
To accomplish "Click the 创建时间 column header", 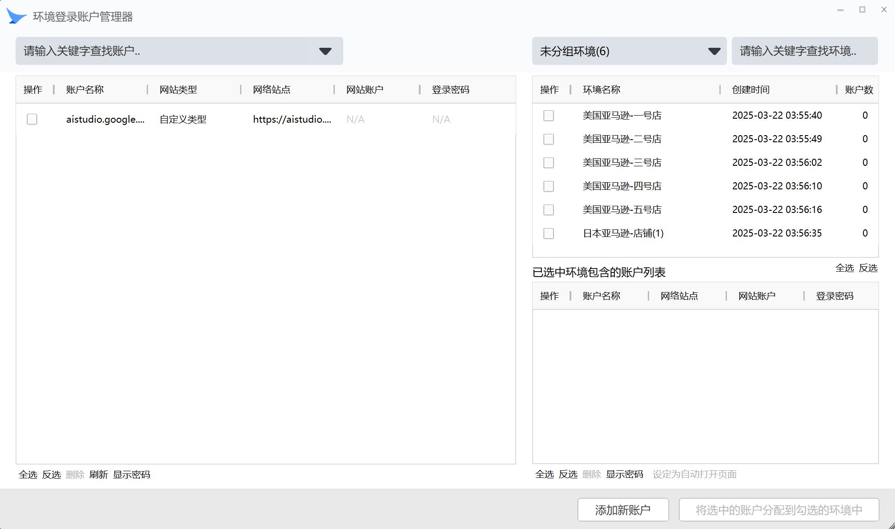I will tap(751, 90).
